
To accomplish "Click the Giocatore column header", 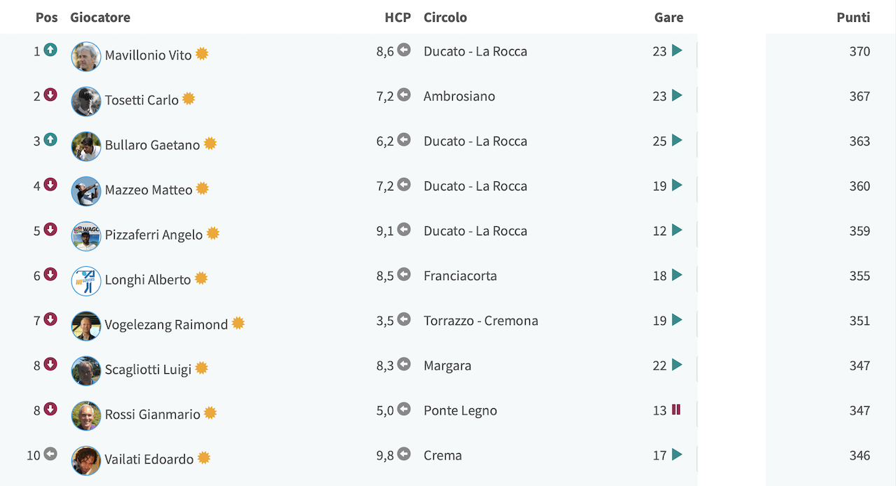I will point(100,18).
